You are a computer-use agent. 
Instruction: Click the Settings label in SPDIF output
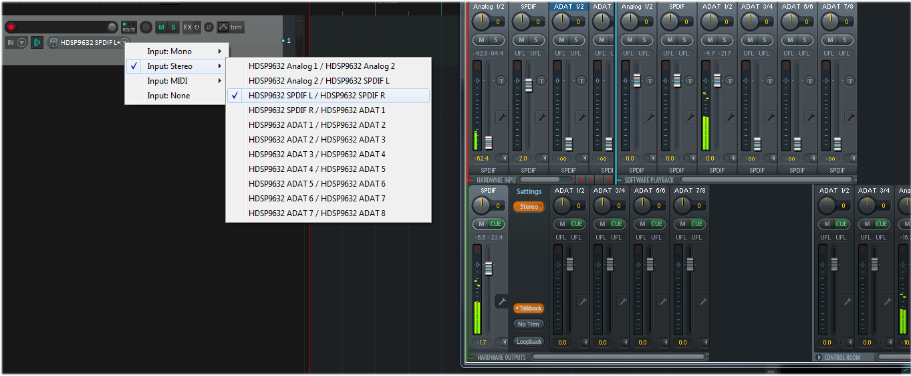point(529,191)
